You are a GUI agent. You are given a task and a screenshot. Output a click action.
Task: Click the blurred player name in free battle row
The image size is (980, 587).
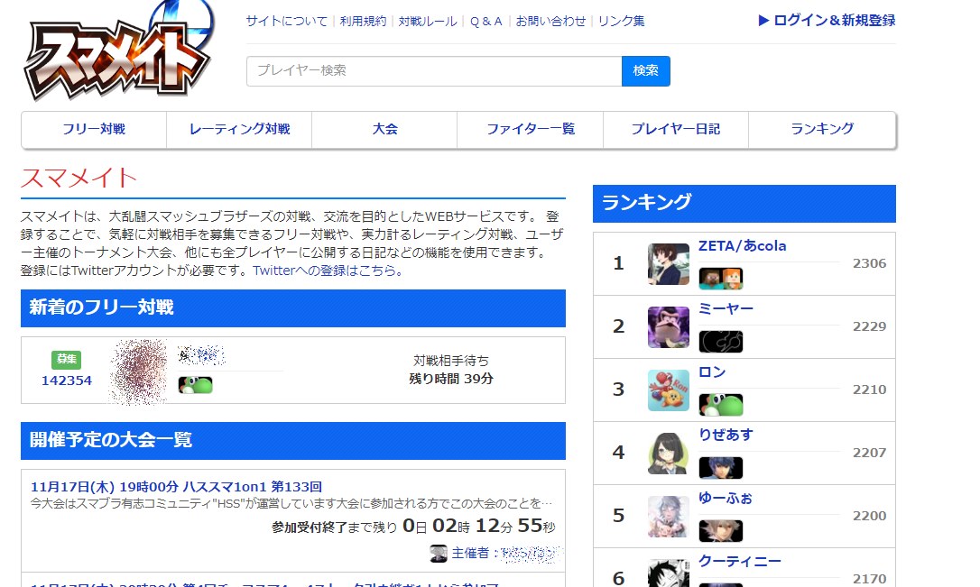tap(200, 355)
